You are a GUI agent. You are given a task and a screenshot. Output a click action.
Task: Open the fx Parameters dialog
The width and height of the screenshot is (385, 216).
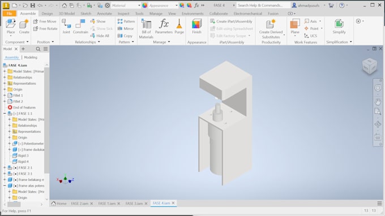click(x=164, y=27)
